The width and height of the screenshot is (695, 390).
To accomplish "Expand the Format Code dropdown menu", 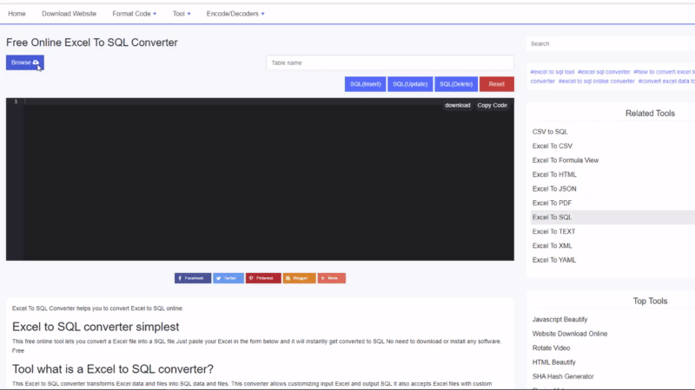I will (x=134, y=14).
